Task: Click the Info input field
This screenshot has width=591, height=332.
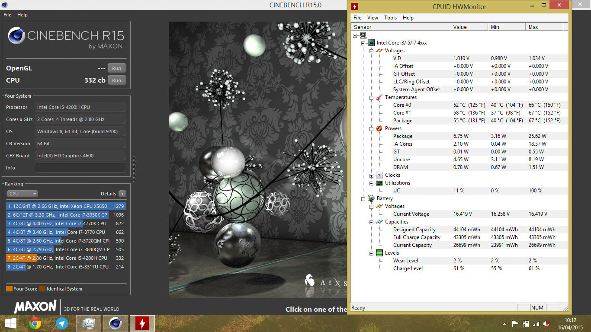Action: (80, 168)
